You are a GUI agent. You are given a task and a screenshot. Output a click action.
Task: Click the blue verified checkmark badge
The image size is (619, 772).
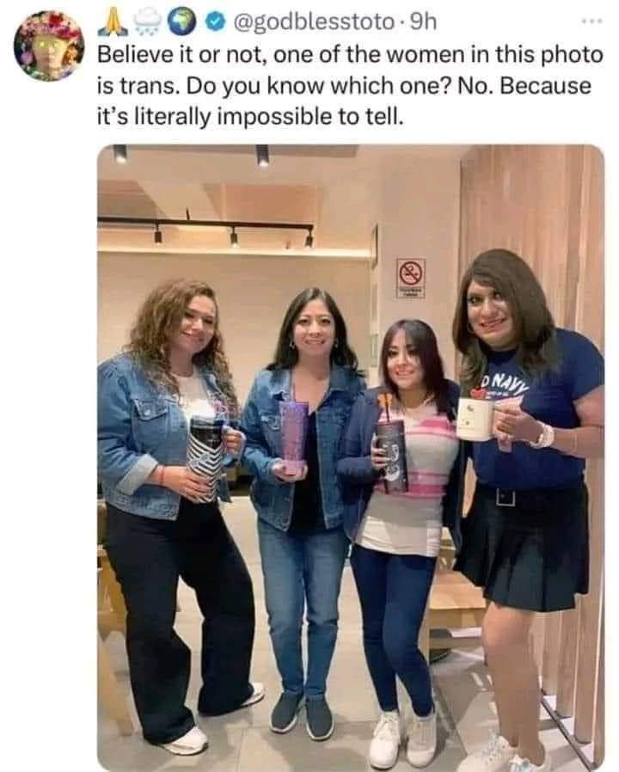[x=212, y=22]
